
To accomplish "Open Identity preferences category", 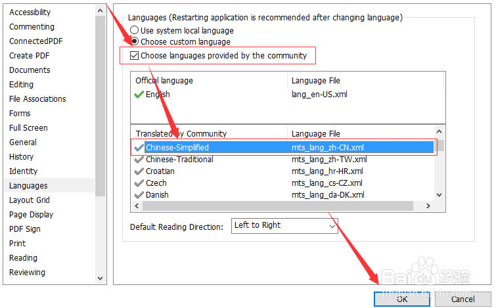I will coord(24,171).
